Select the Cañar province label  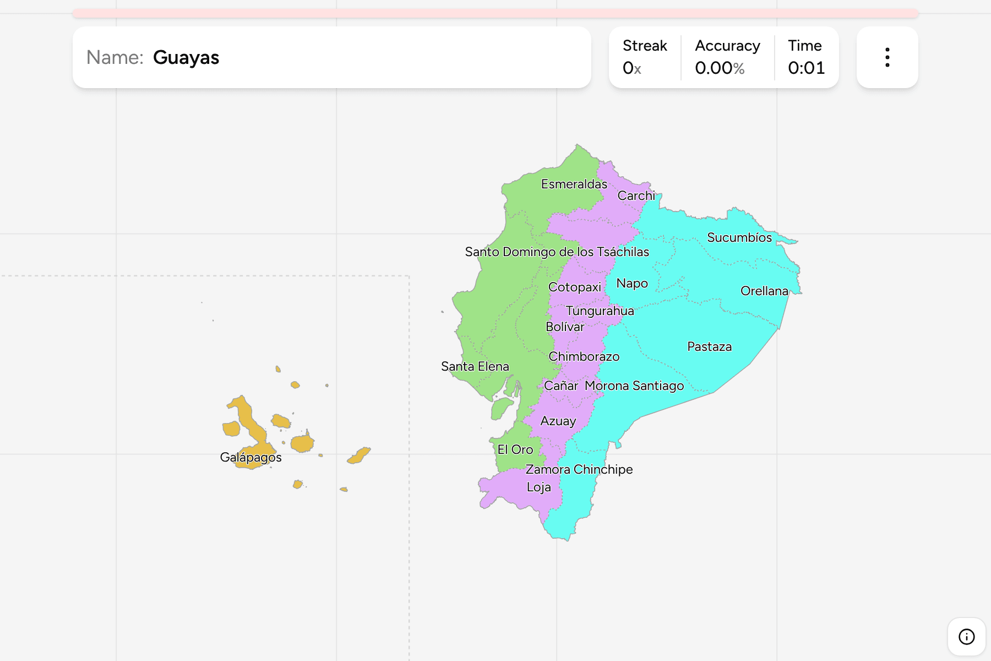pyautogui.click(x=561, y=386)
